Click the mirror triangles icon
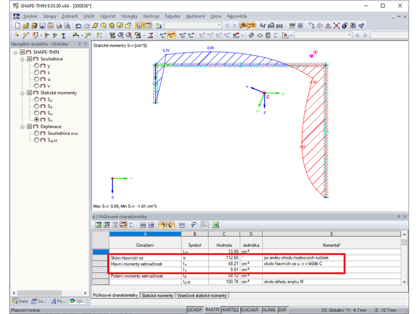This screenshot has width=419, height=314. coord(328,26)
